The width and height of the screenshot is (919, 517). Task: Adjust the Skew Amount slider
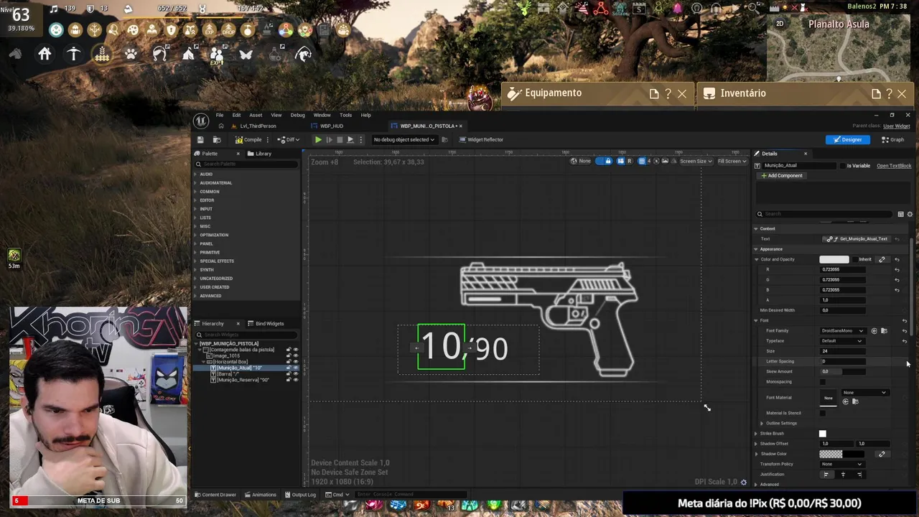click(841, 372)
